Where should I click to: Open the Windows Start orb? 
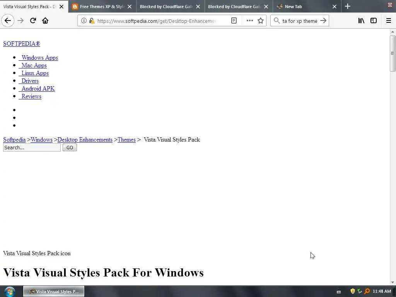click(x=10, y=292)
